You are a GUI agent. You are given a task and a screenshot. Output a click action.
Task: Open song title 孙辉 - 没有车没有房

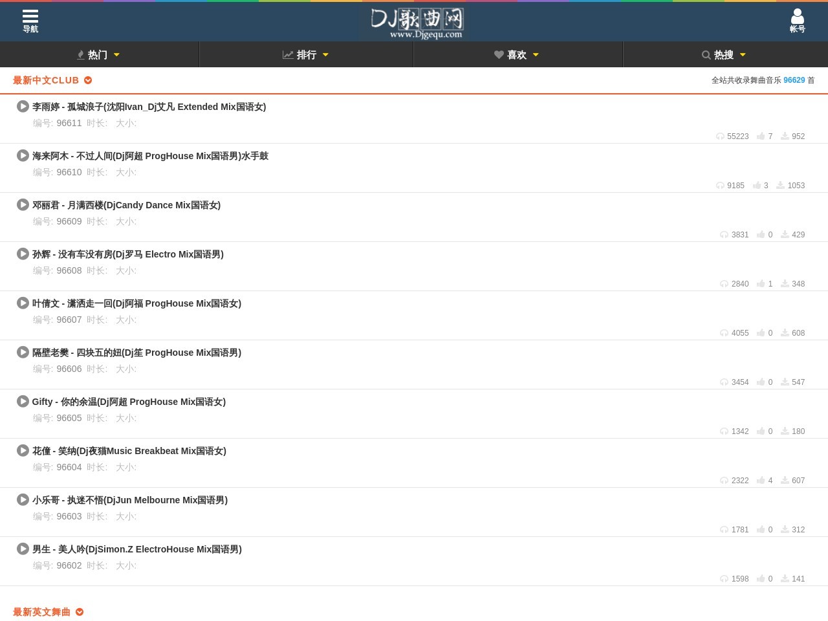(128, 254)
